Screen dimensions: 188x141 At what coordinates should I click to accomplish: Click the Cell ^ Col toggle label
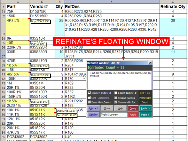145,93
